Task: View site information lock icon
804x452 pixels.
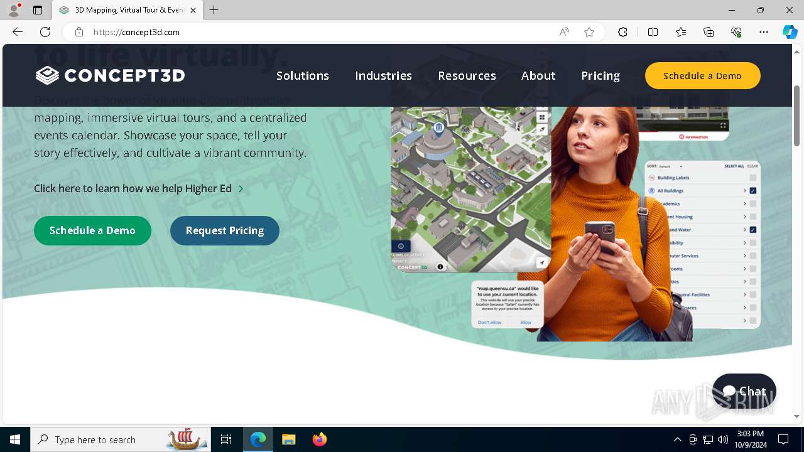Action: [x=79, y=32]
